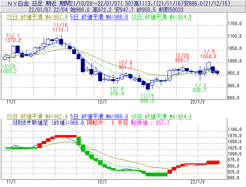Click the 11/16 high label 1113.1
The width and height of the screenshot is (246, 187).
point(60,30)
